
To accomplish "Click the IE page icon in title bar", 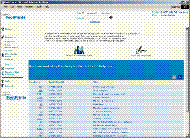I will pyautogui.click(x=2, y=2).
